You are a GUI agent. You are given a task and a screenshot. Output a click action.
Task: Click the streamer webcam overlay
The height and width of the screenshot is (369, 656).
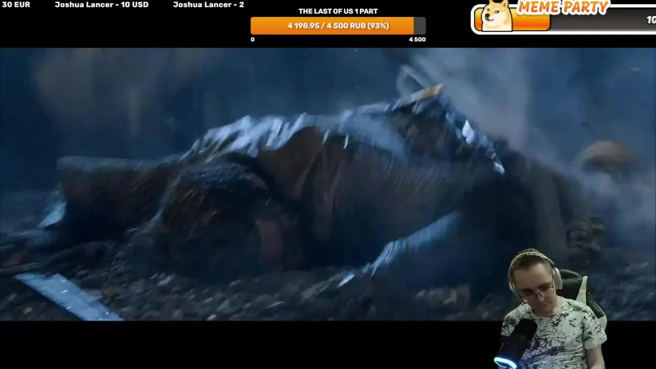(551, 309)
